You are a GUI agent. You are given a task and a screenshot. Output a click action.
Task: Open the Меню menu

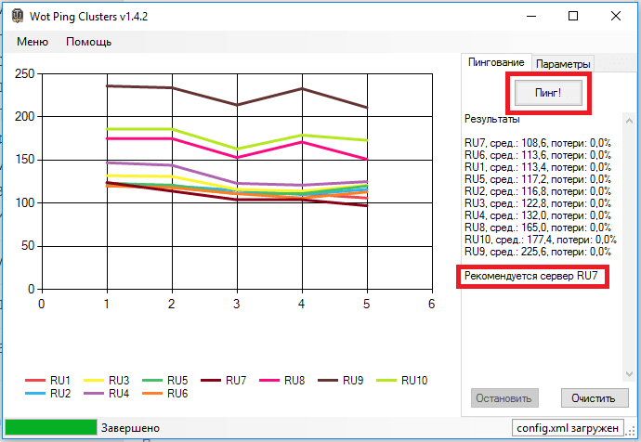coord(33,42)
